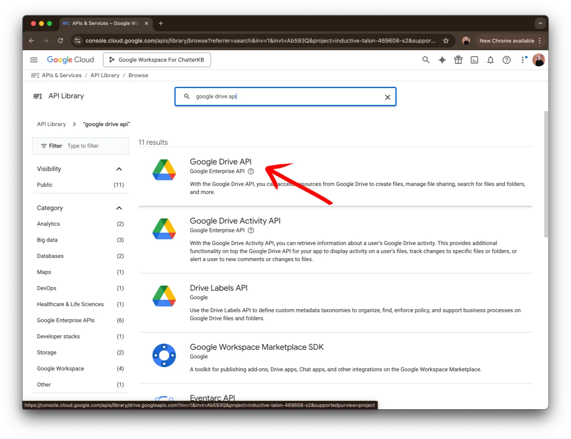Reload the page with the refresh icon

point(60,41)
